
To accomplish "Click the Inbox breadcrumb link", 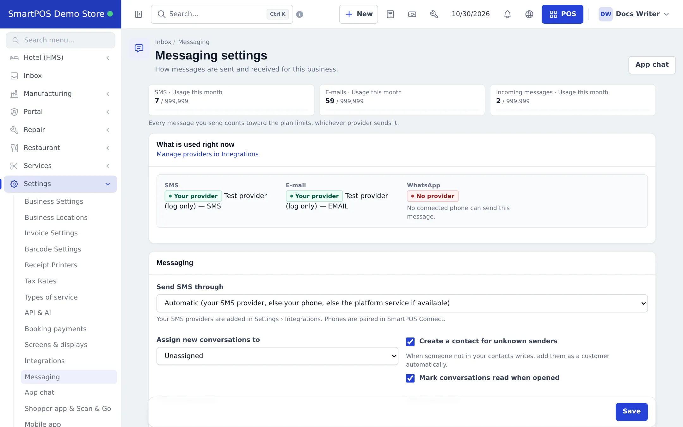I will coord(163,42).
